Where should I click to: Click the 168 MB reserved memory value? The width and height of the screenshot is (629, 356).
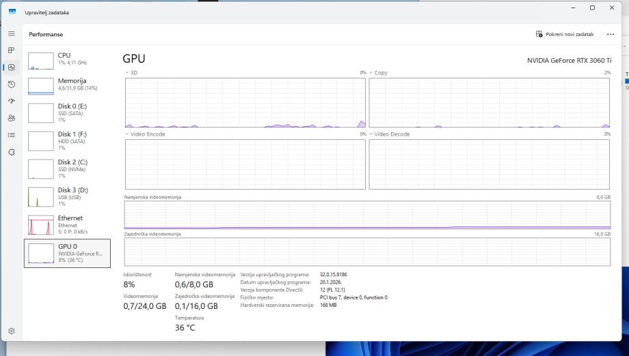click(x=328, y=305)
